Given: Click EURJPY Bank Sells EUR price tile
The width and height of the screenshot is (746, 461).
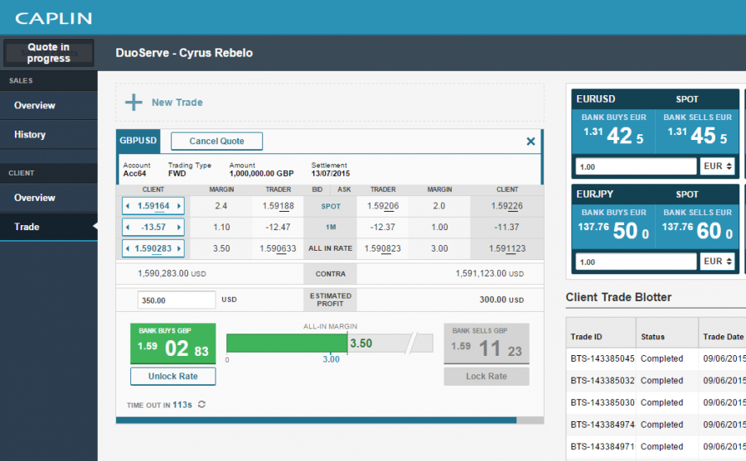Looking at the screenshot, I should coord(697,227).
